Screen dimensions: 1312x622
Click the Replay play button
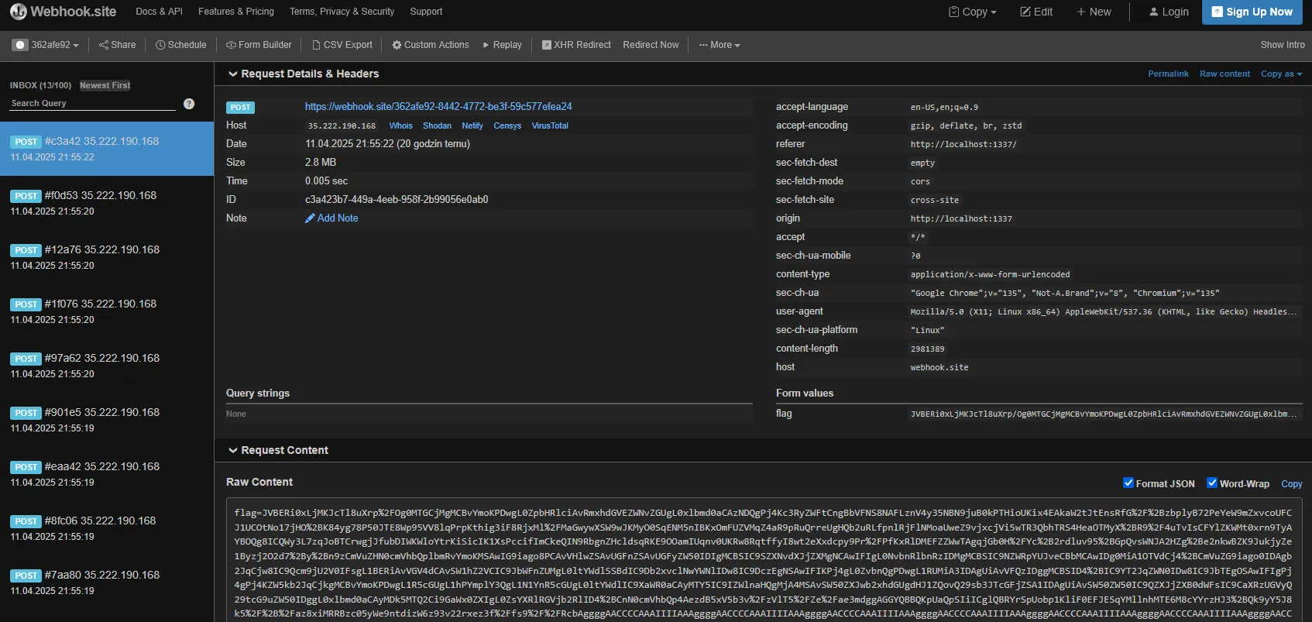pyautogui.click(x=502, y=45)
